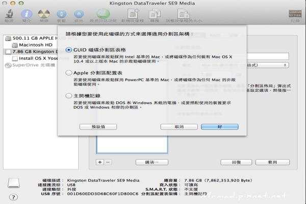Select GUID 磁碟分割區表格 radio option
Viewport: 306px width, 204px height.
tap(68, 50)
